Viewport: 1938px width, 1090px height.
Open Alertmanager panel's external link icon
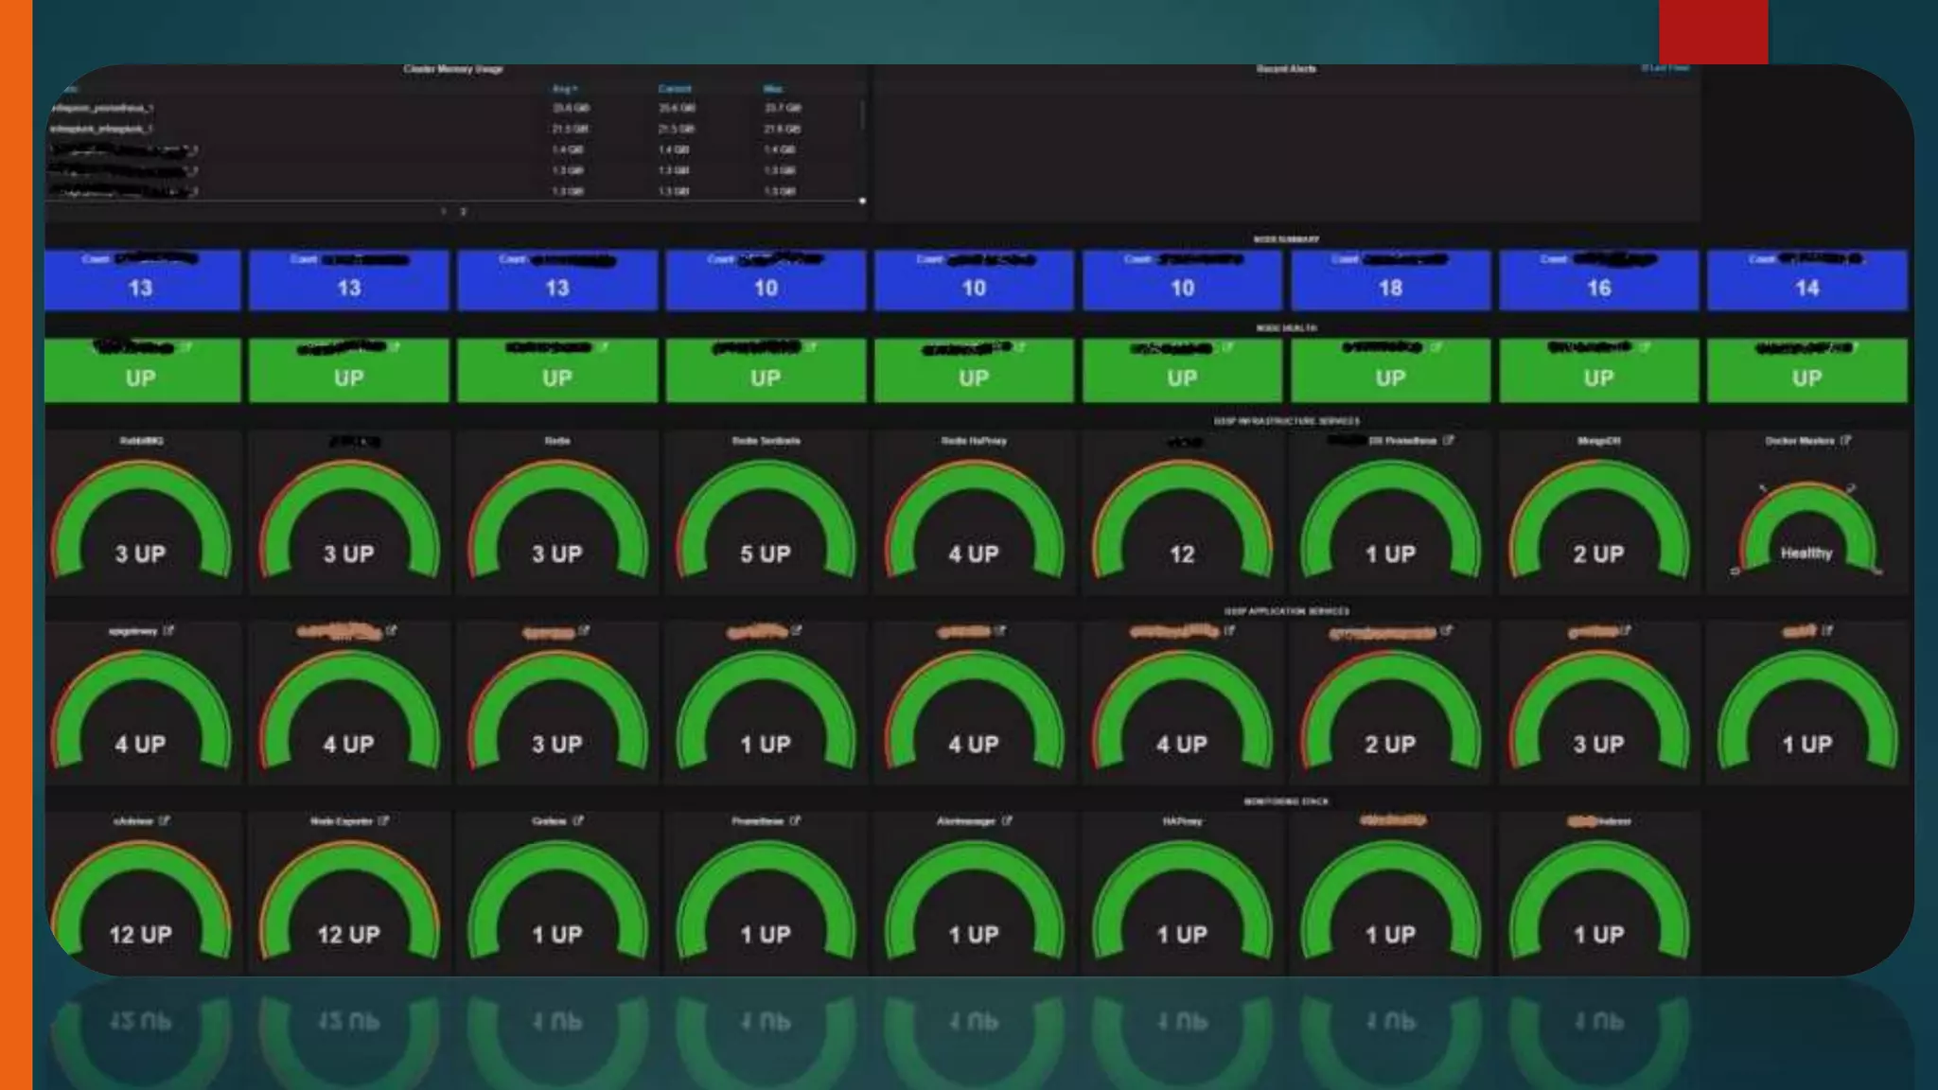point(1007,821)
